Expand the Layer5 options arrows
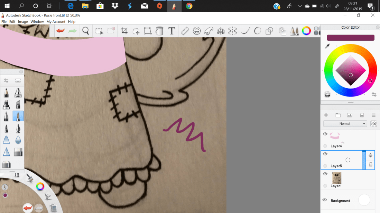This screenshot has height=213, width=380. click(370, 155)
